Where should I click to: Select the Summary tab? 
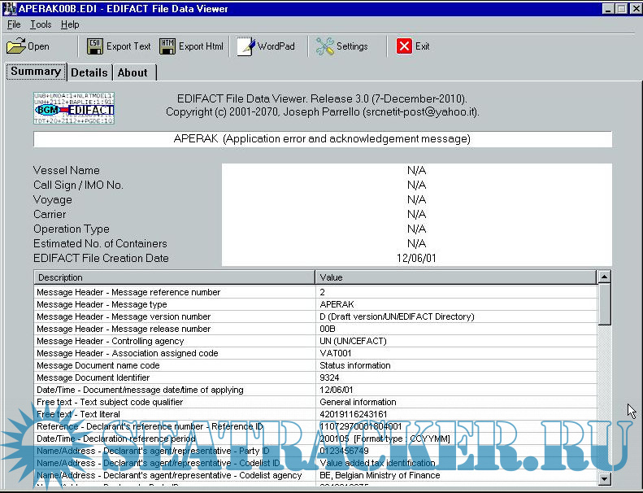pyautogui.click(x=36, y=72)
